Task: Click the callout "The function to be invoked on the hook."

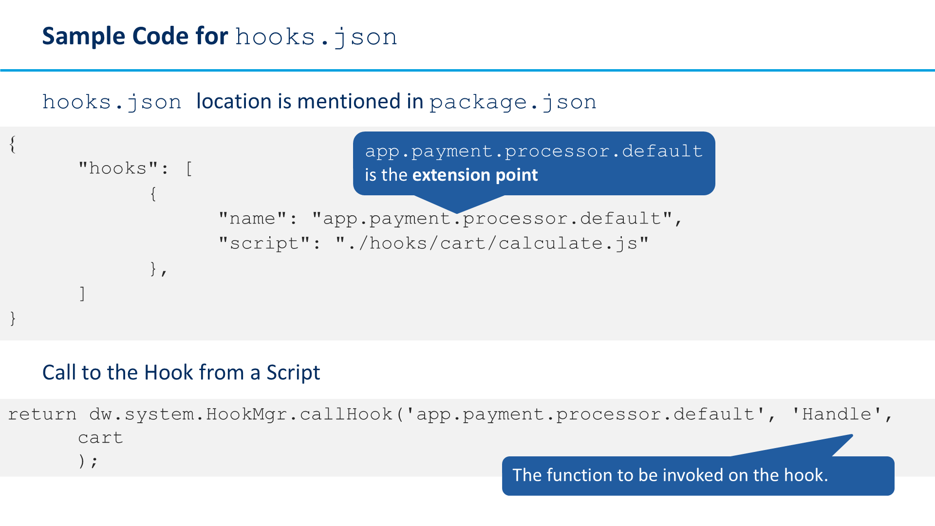Action: pos(698,475)
